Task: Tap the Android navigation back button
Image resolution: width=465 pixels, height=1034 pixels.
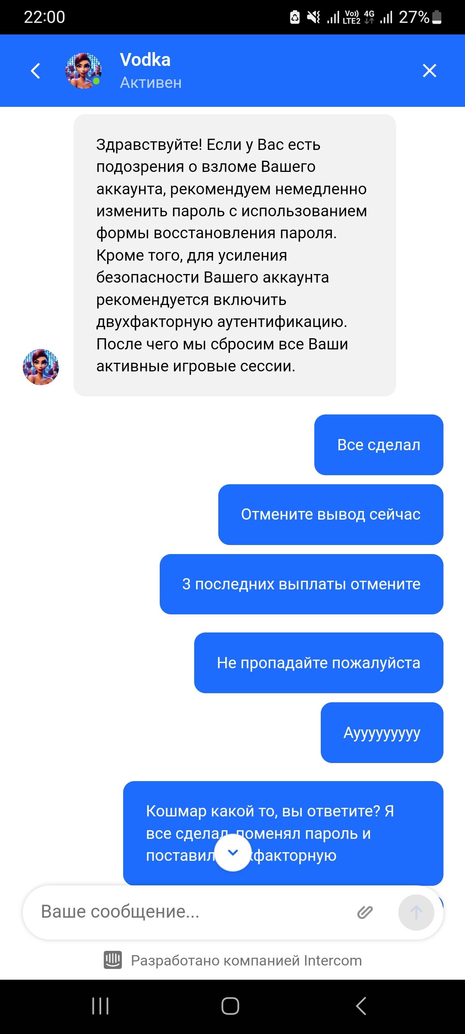Action: click(361, 1006)
